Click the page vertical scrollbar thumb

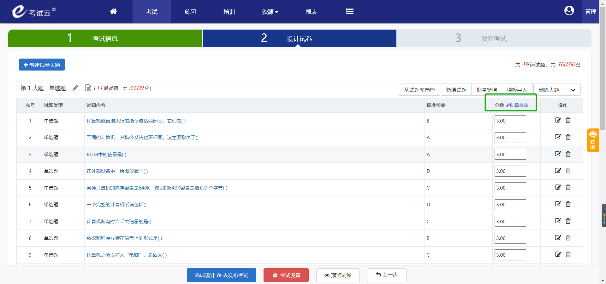click(603, 68)
